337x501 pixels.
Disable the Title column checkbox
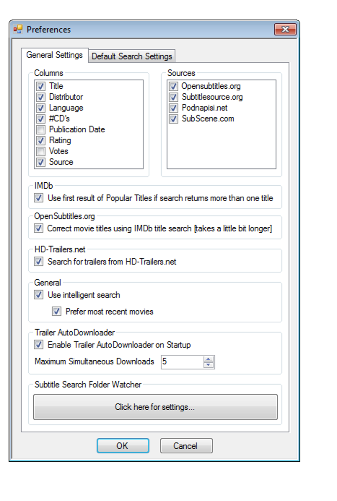[40, 86]
